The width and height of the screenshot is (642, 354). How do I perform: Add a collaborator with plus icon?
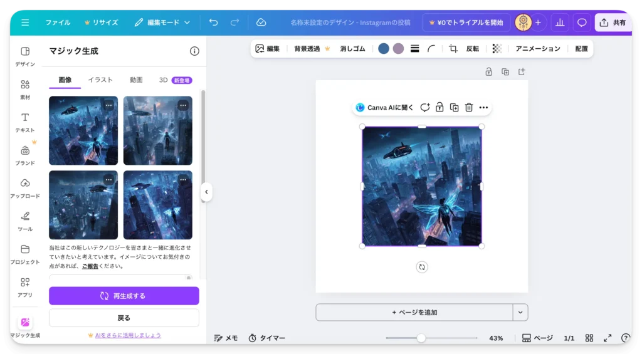point(538,23)
